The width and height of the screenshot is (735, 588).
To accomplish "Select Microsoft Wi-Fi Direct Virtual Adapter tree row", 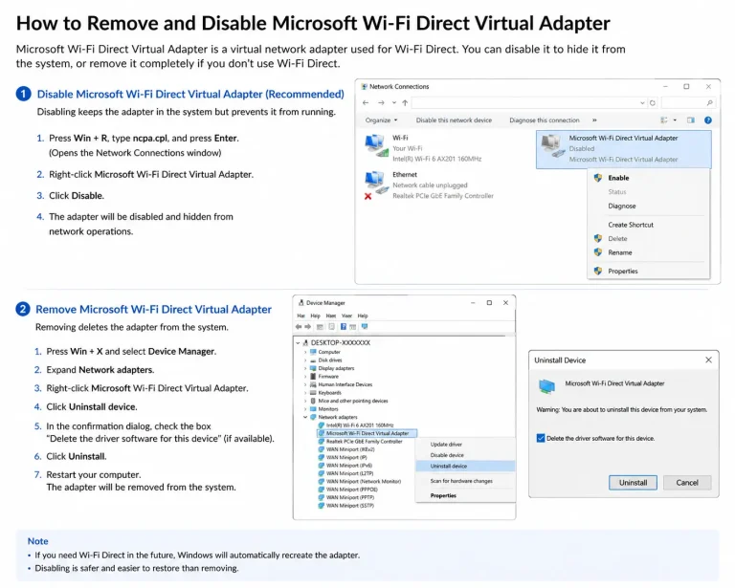I will tap(367, 433).
